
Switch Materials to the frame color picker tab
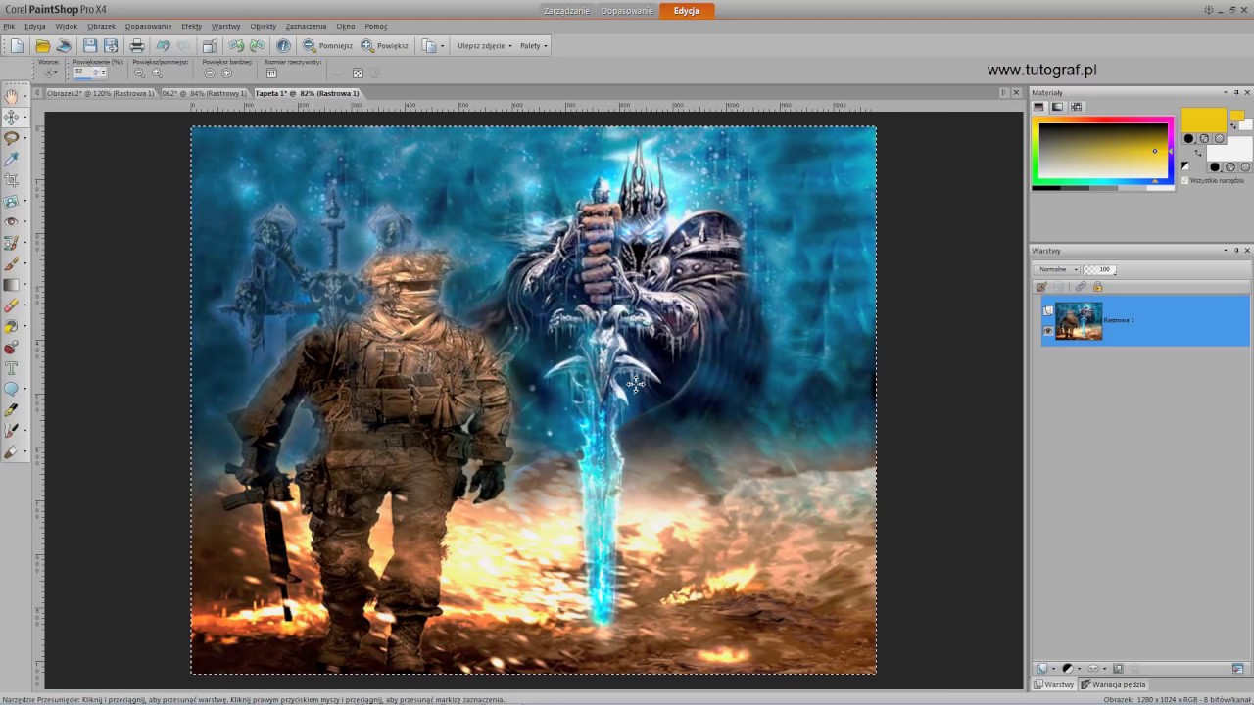[1039, 107]
